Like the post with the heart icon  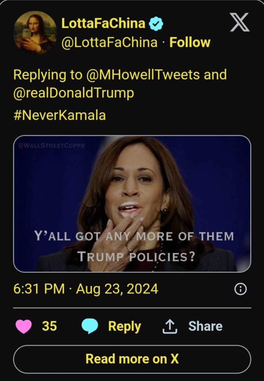(x=23, y=326)
